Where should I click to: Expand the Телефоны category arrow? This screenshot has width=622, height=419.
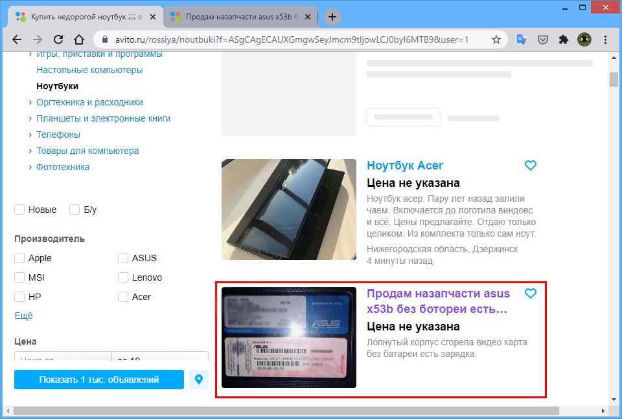pos(30,134)
